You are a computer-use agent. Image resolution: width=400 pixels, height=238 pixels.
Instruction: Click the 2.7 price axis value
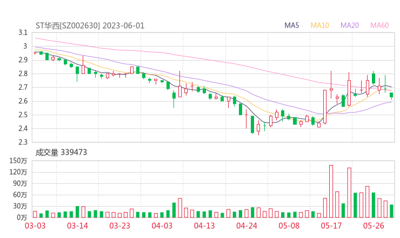23,87
